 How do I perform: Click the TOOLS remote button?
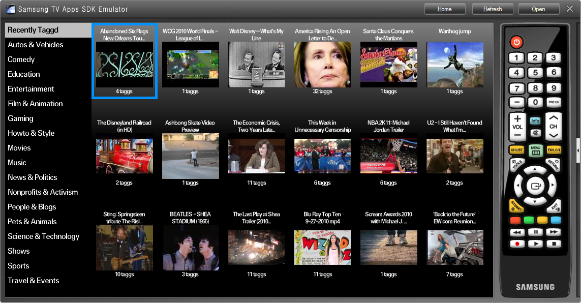517,165
